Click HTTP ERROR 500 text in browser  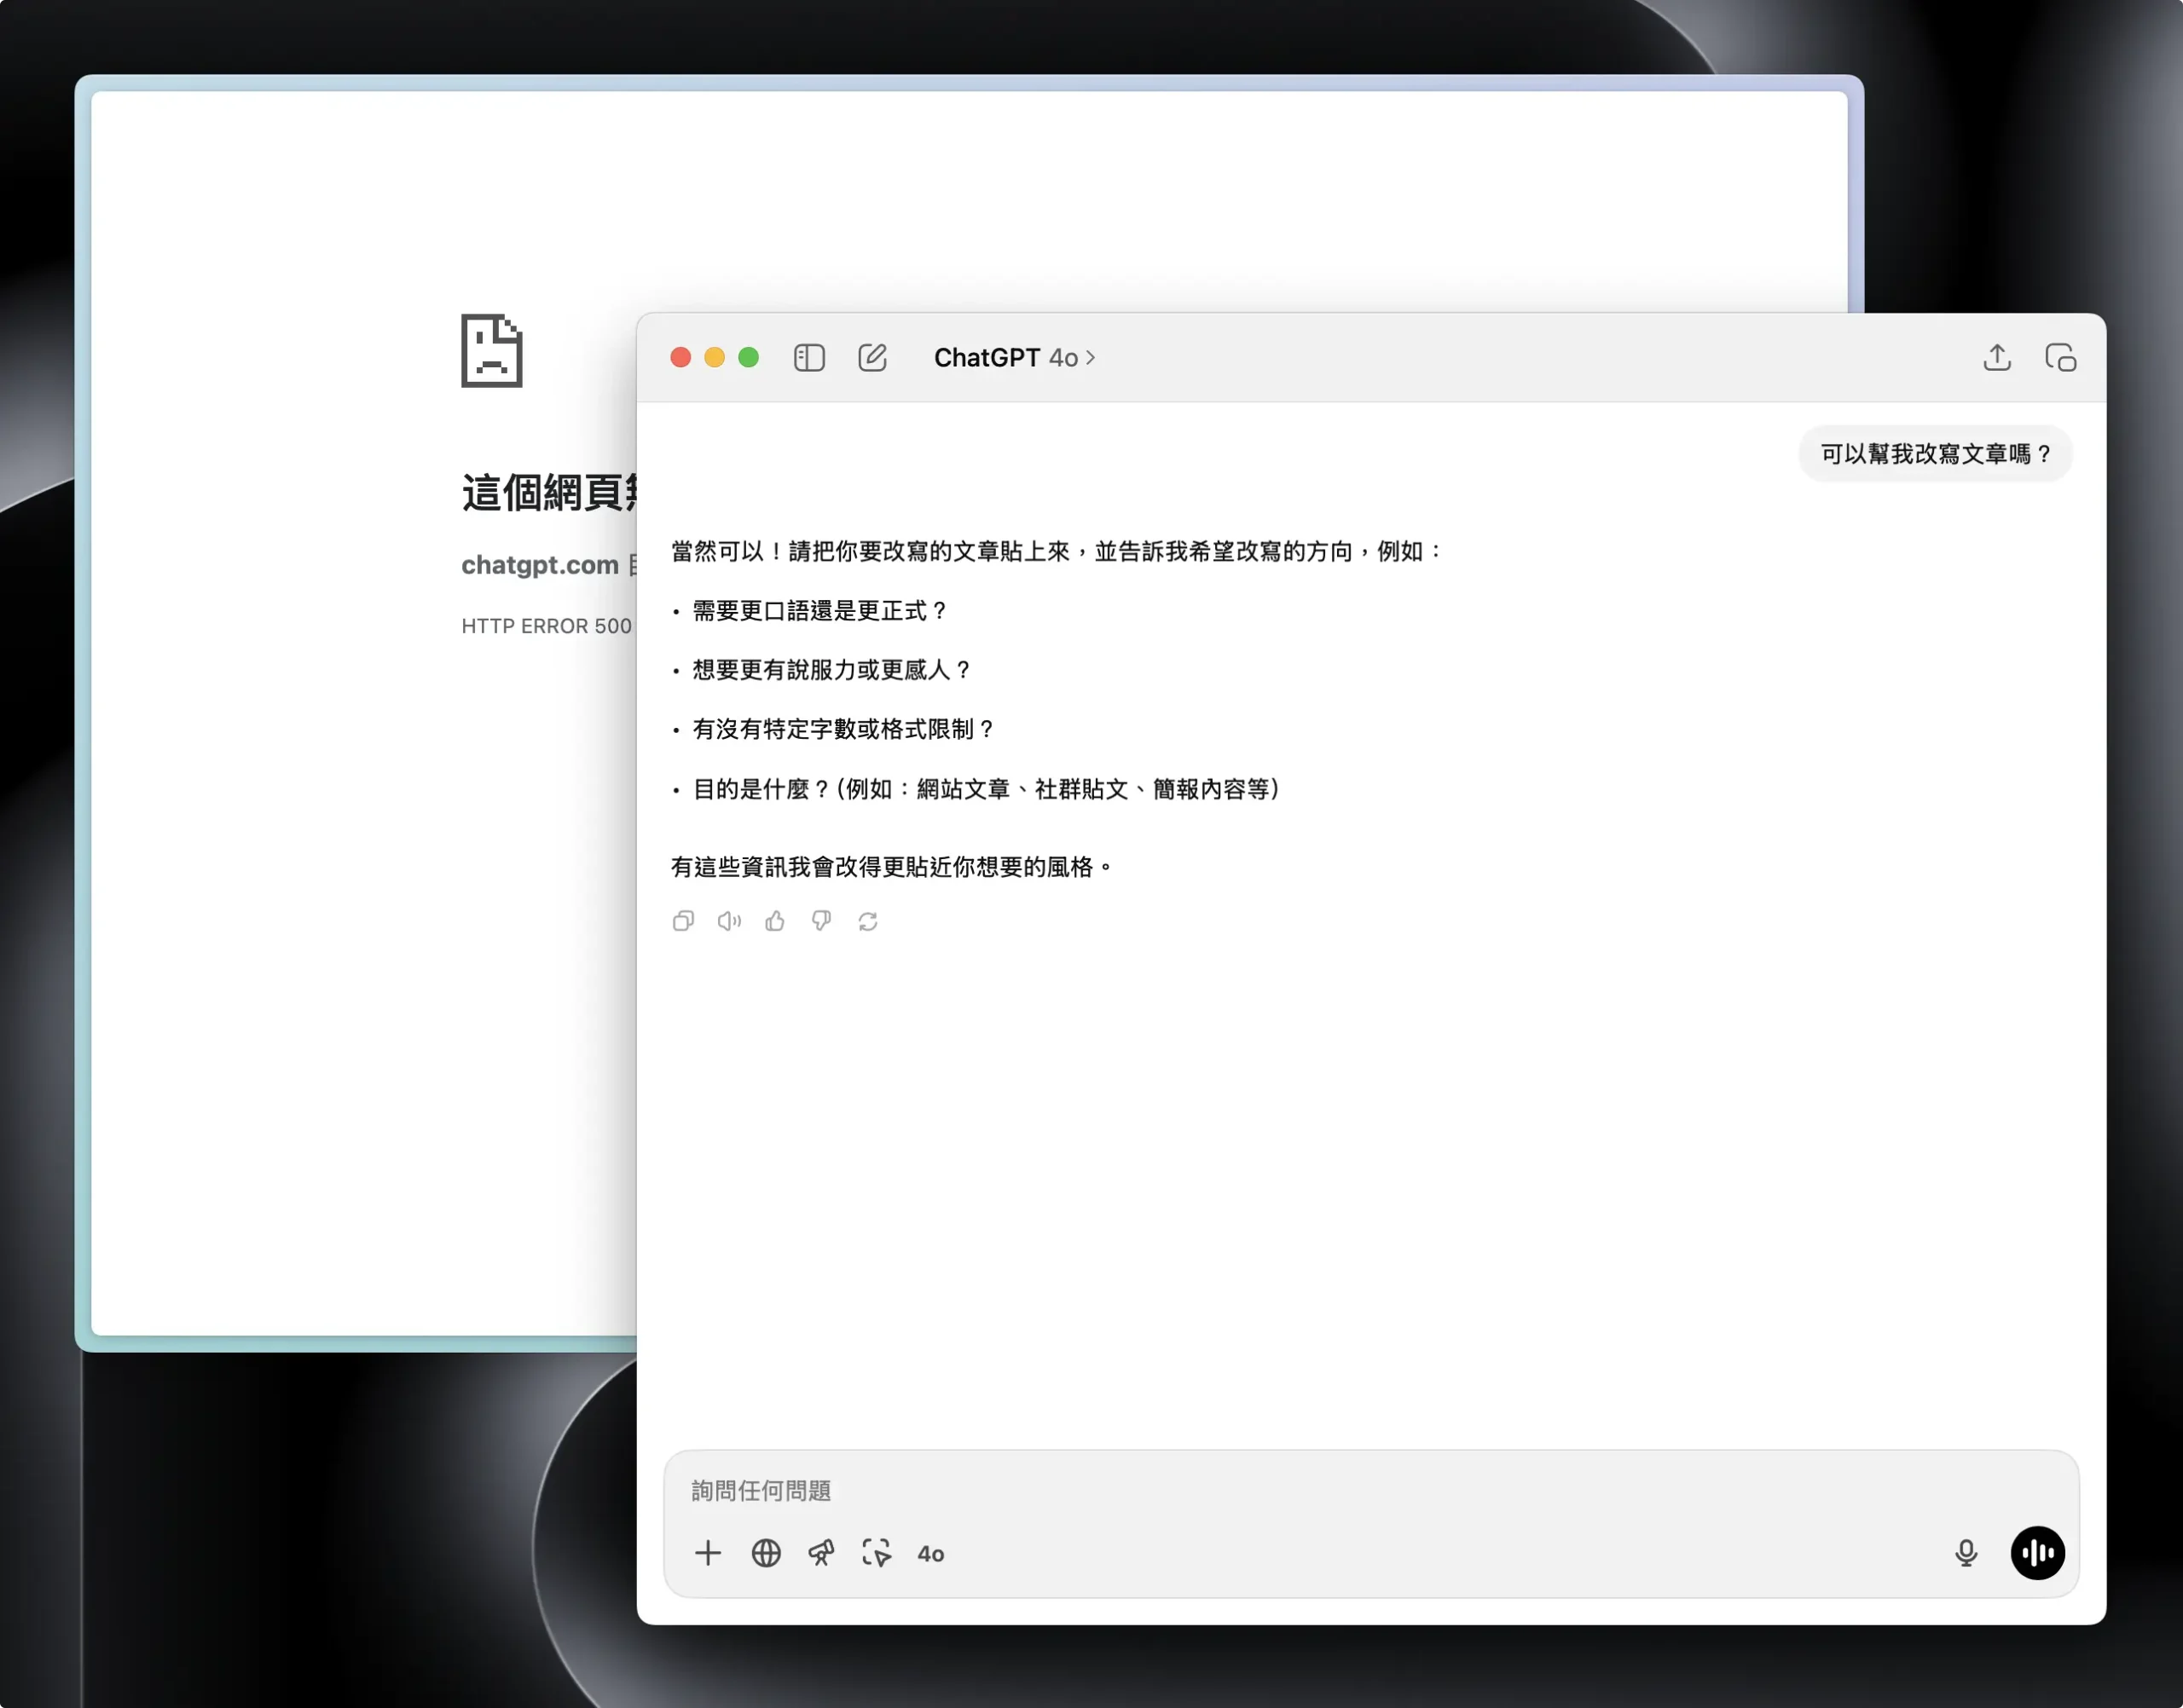pos(547,626)
